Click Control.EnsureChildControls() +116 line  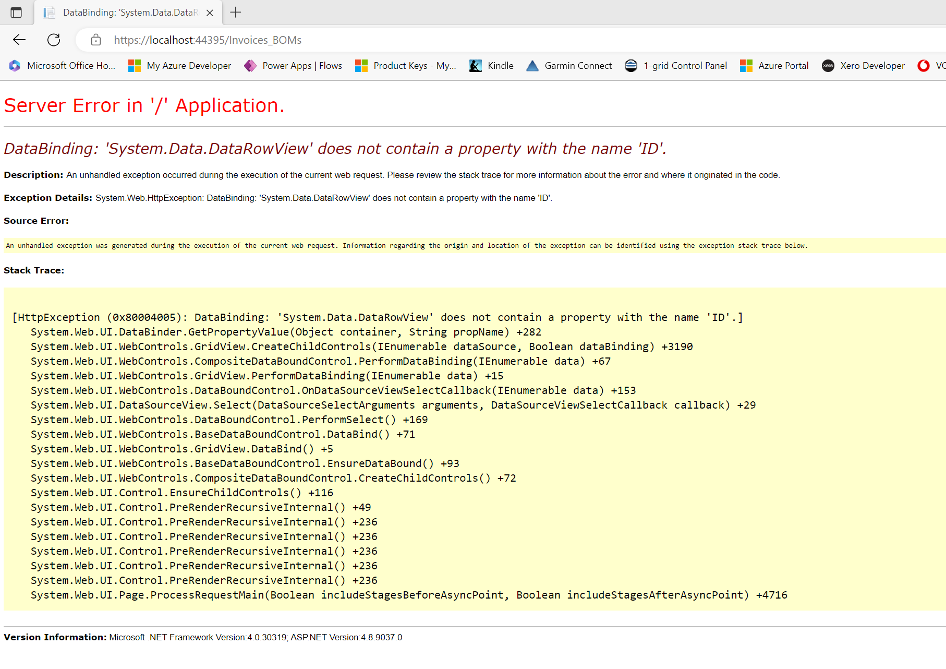[182, 493]
